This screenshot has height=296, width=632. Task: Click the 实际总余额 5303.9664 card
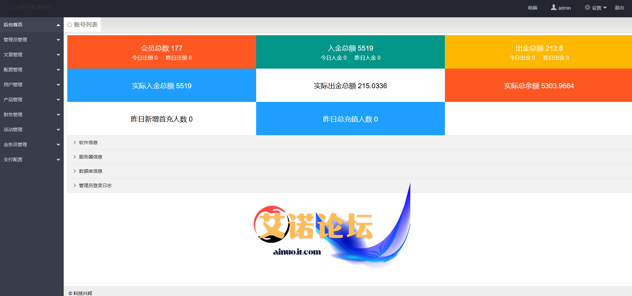[x=538, y=85]
